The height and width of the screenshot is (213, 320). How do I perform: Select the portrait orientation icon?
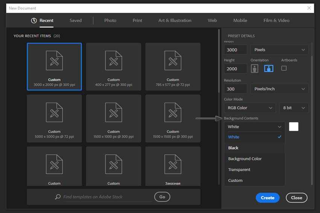coord(255,68)
